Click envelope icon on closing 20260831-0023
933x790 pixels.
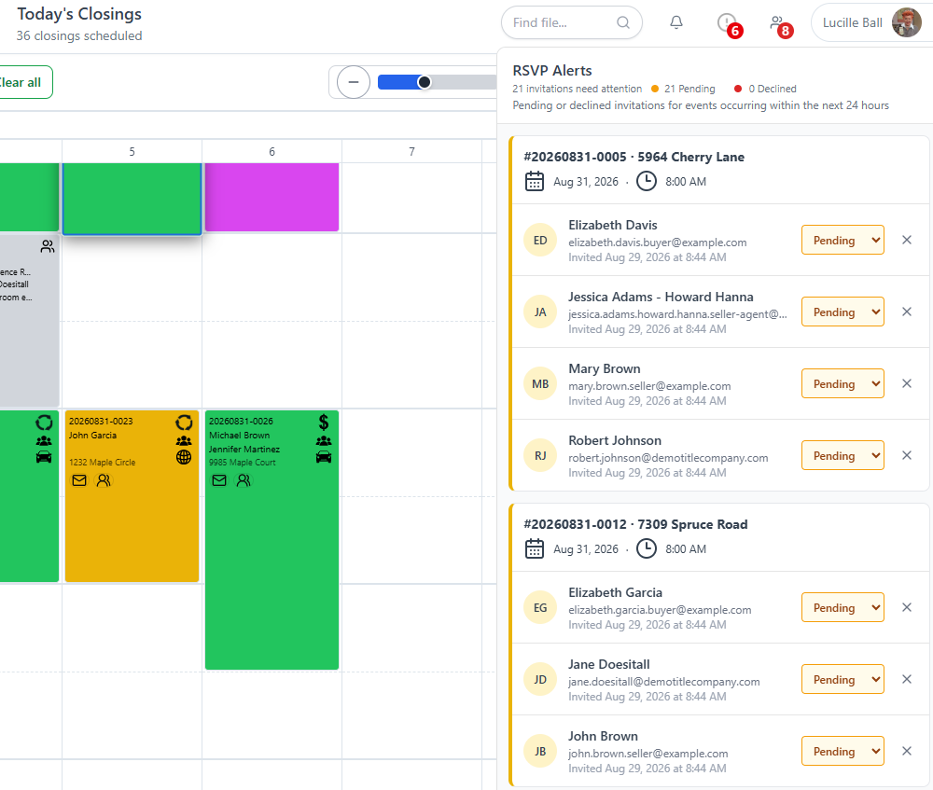(x=79, y=480)
